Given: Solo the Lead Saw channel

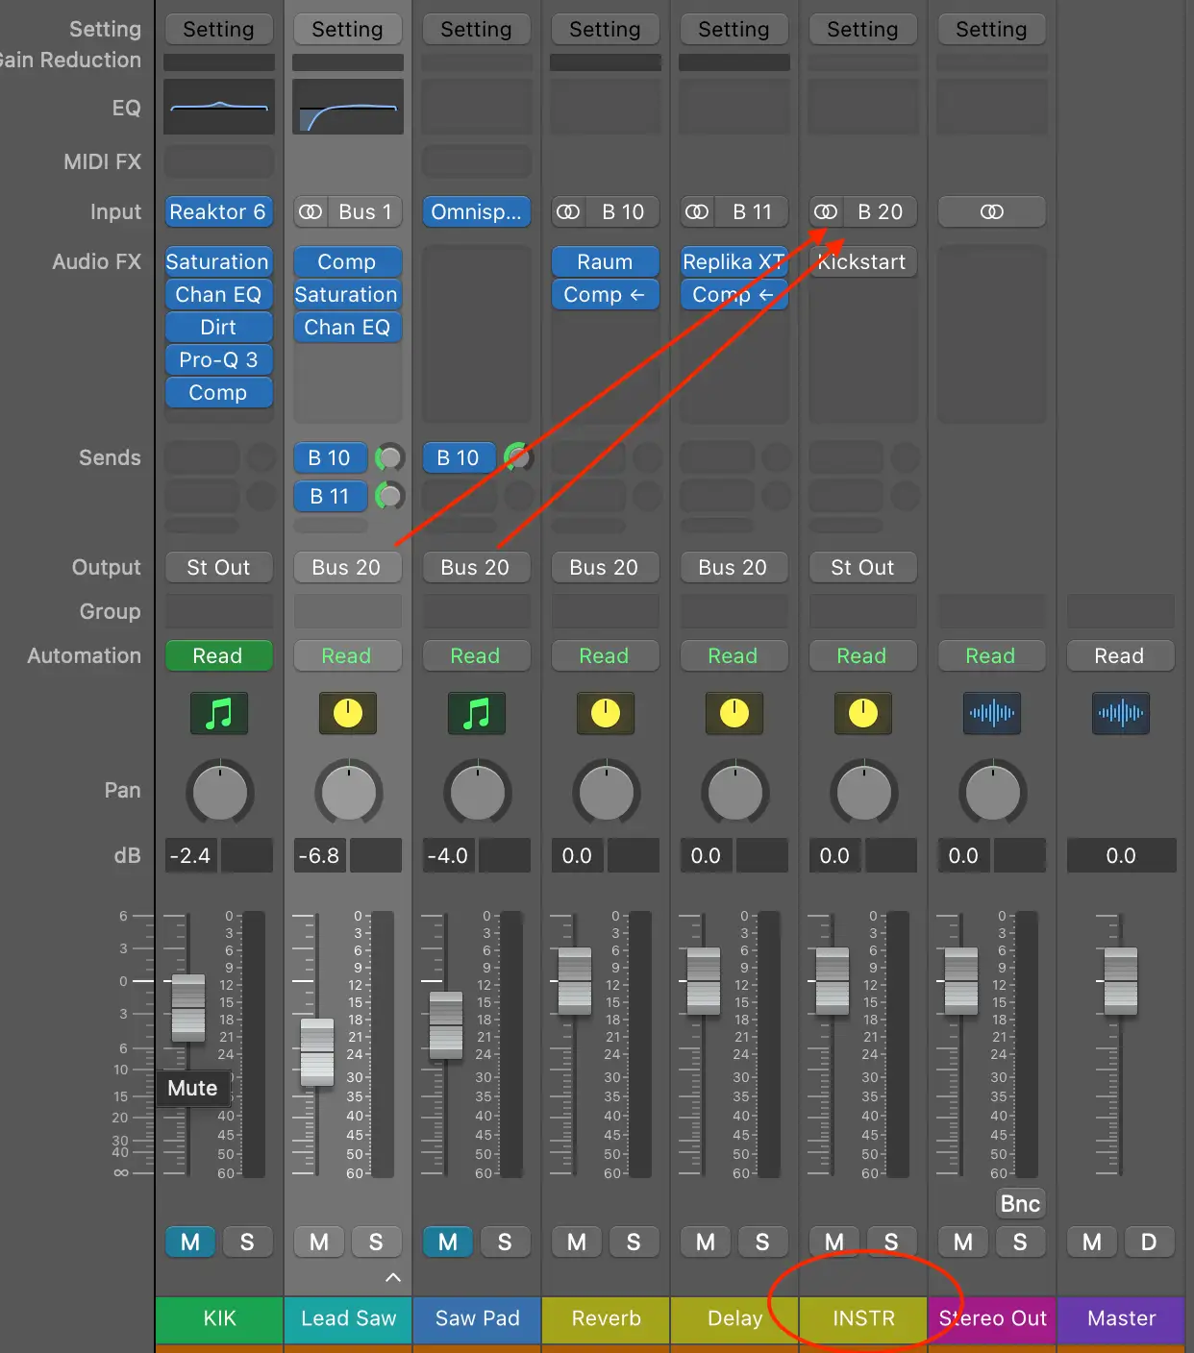Looking at the screenshot, I should (376, 1242).
